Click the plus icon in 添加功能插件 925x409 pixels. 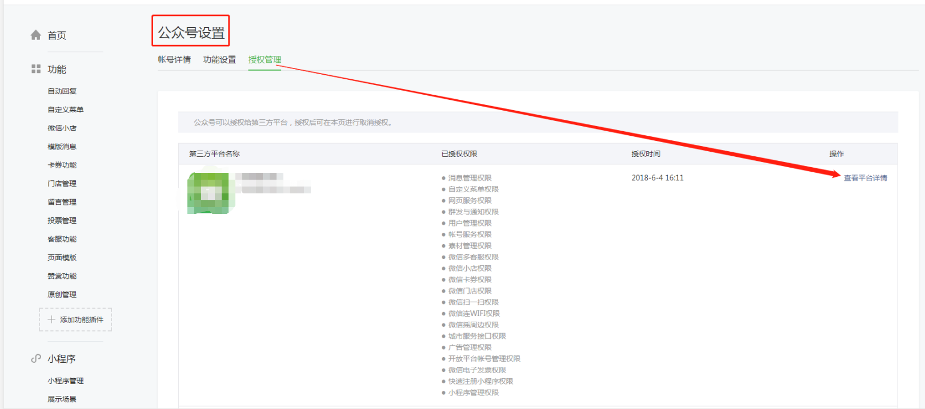[x=51, y=319]
